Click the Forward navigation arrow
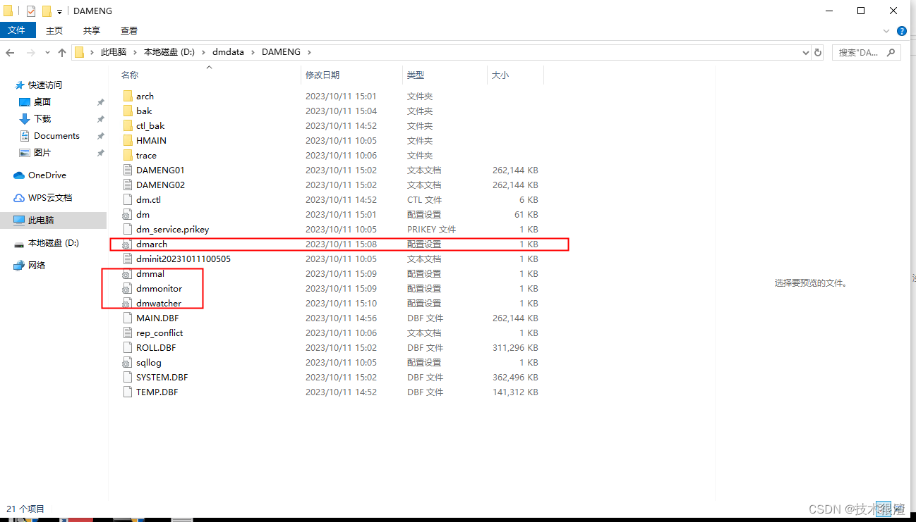The width and height of the screenshot is (916, 522). [x=30, y=52]
